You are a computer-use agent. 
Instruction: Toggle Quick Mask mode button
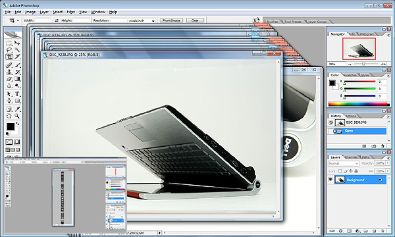click(17, 142)
